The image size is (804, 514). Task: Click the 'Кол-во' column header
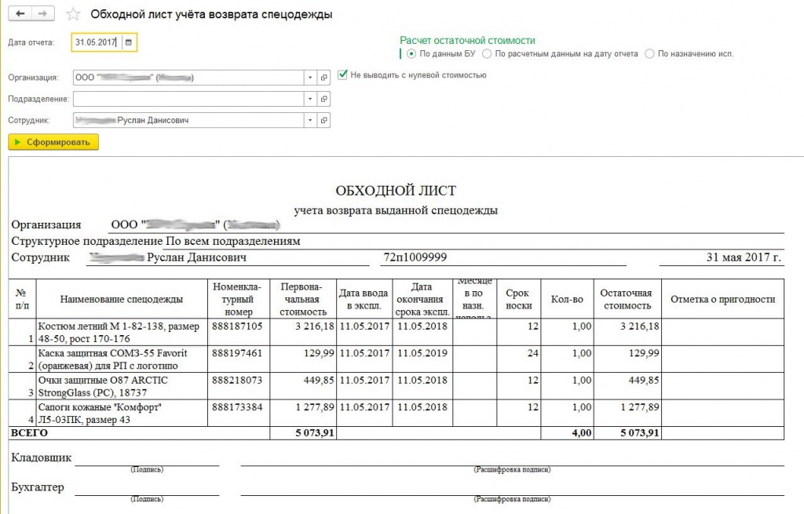tap(567, 299)
